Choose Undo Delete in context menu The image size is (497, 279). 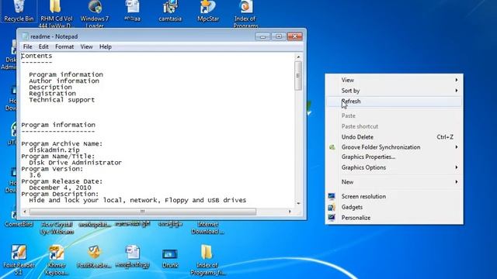[x=394, y=137]
